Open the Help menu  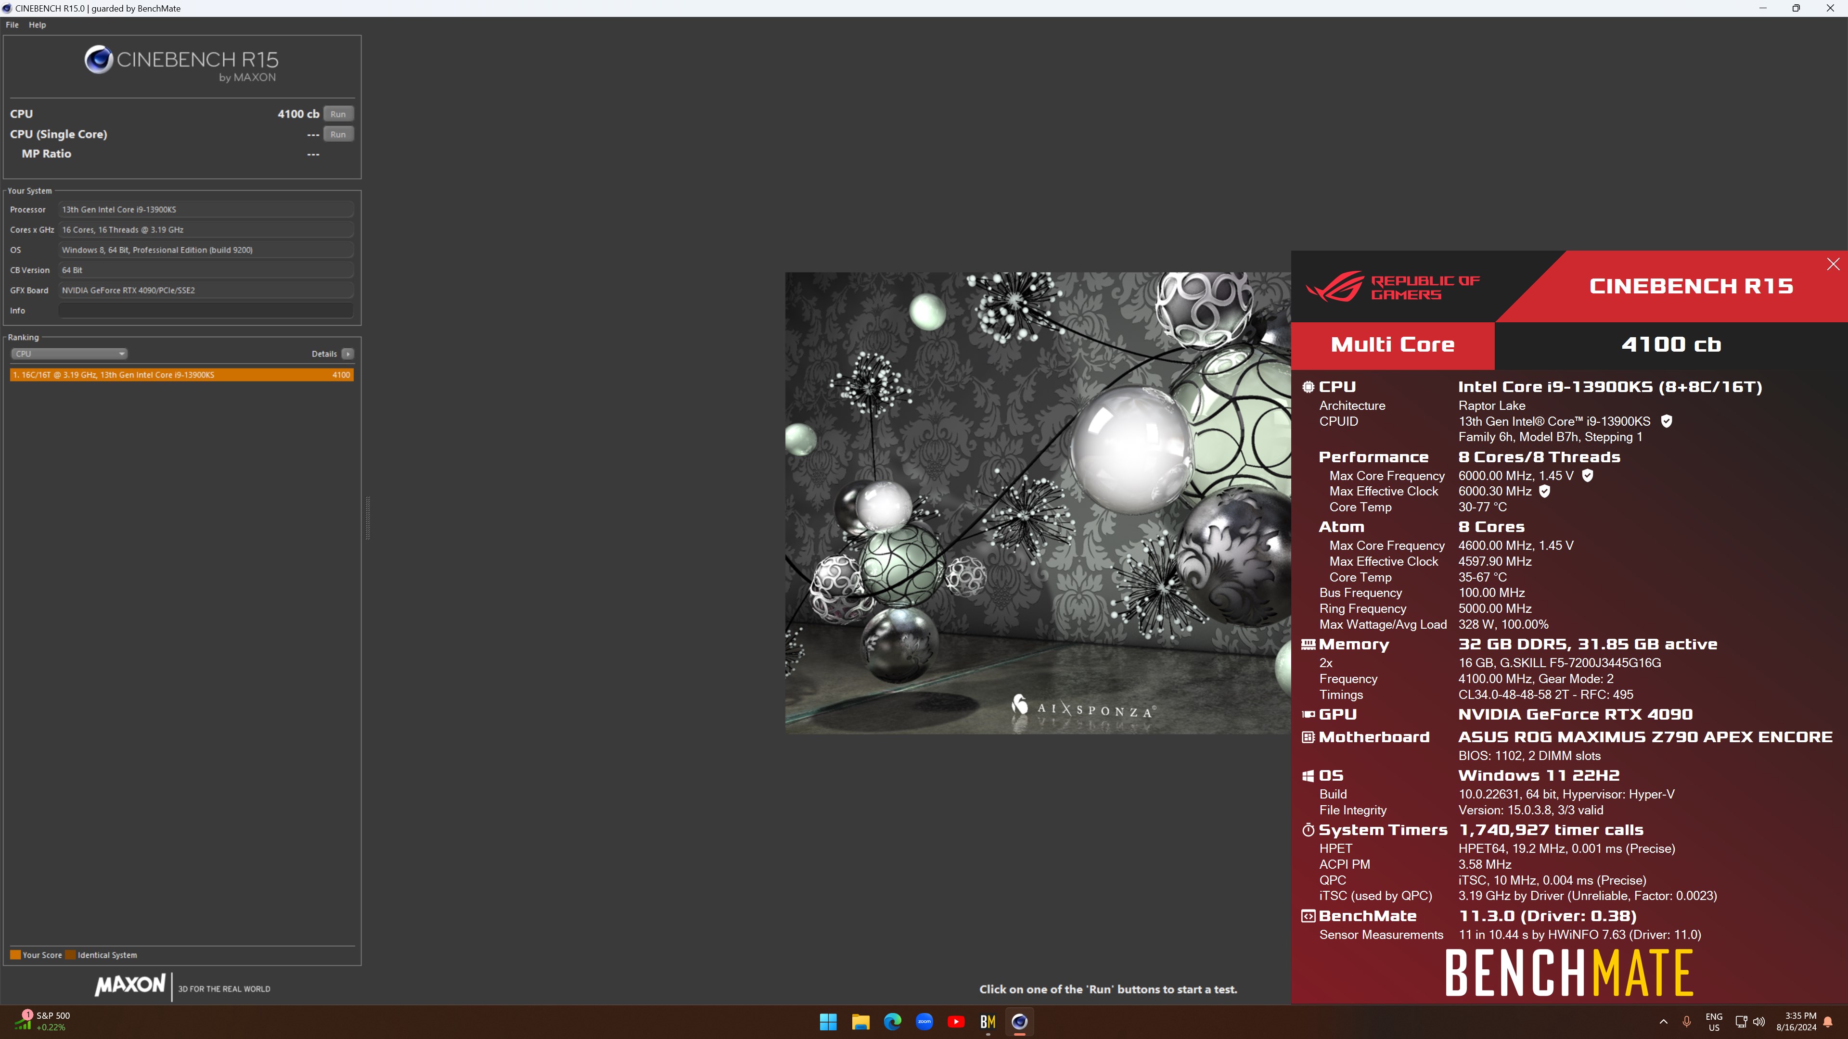pos(38,25)
